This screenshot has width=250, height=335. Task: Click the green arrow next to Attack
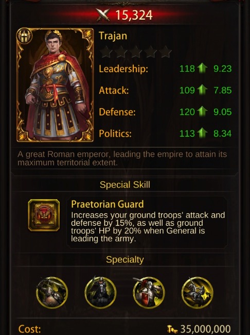click(202, 90)
